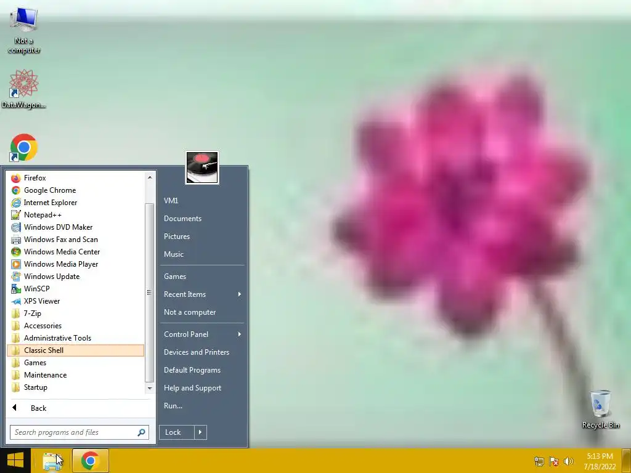Select the Not a computer desktop icon
The image size is (631, 473).
coord(24,31)
